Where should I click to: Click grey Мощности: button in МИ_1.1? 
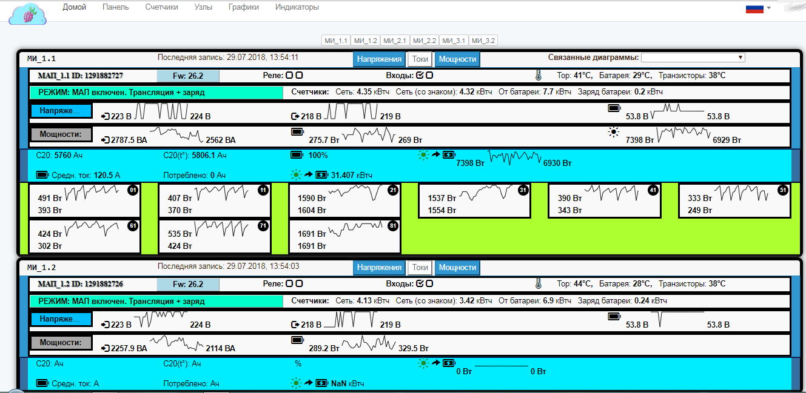coord(61,134)
